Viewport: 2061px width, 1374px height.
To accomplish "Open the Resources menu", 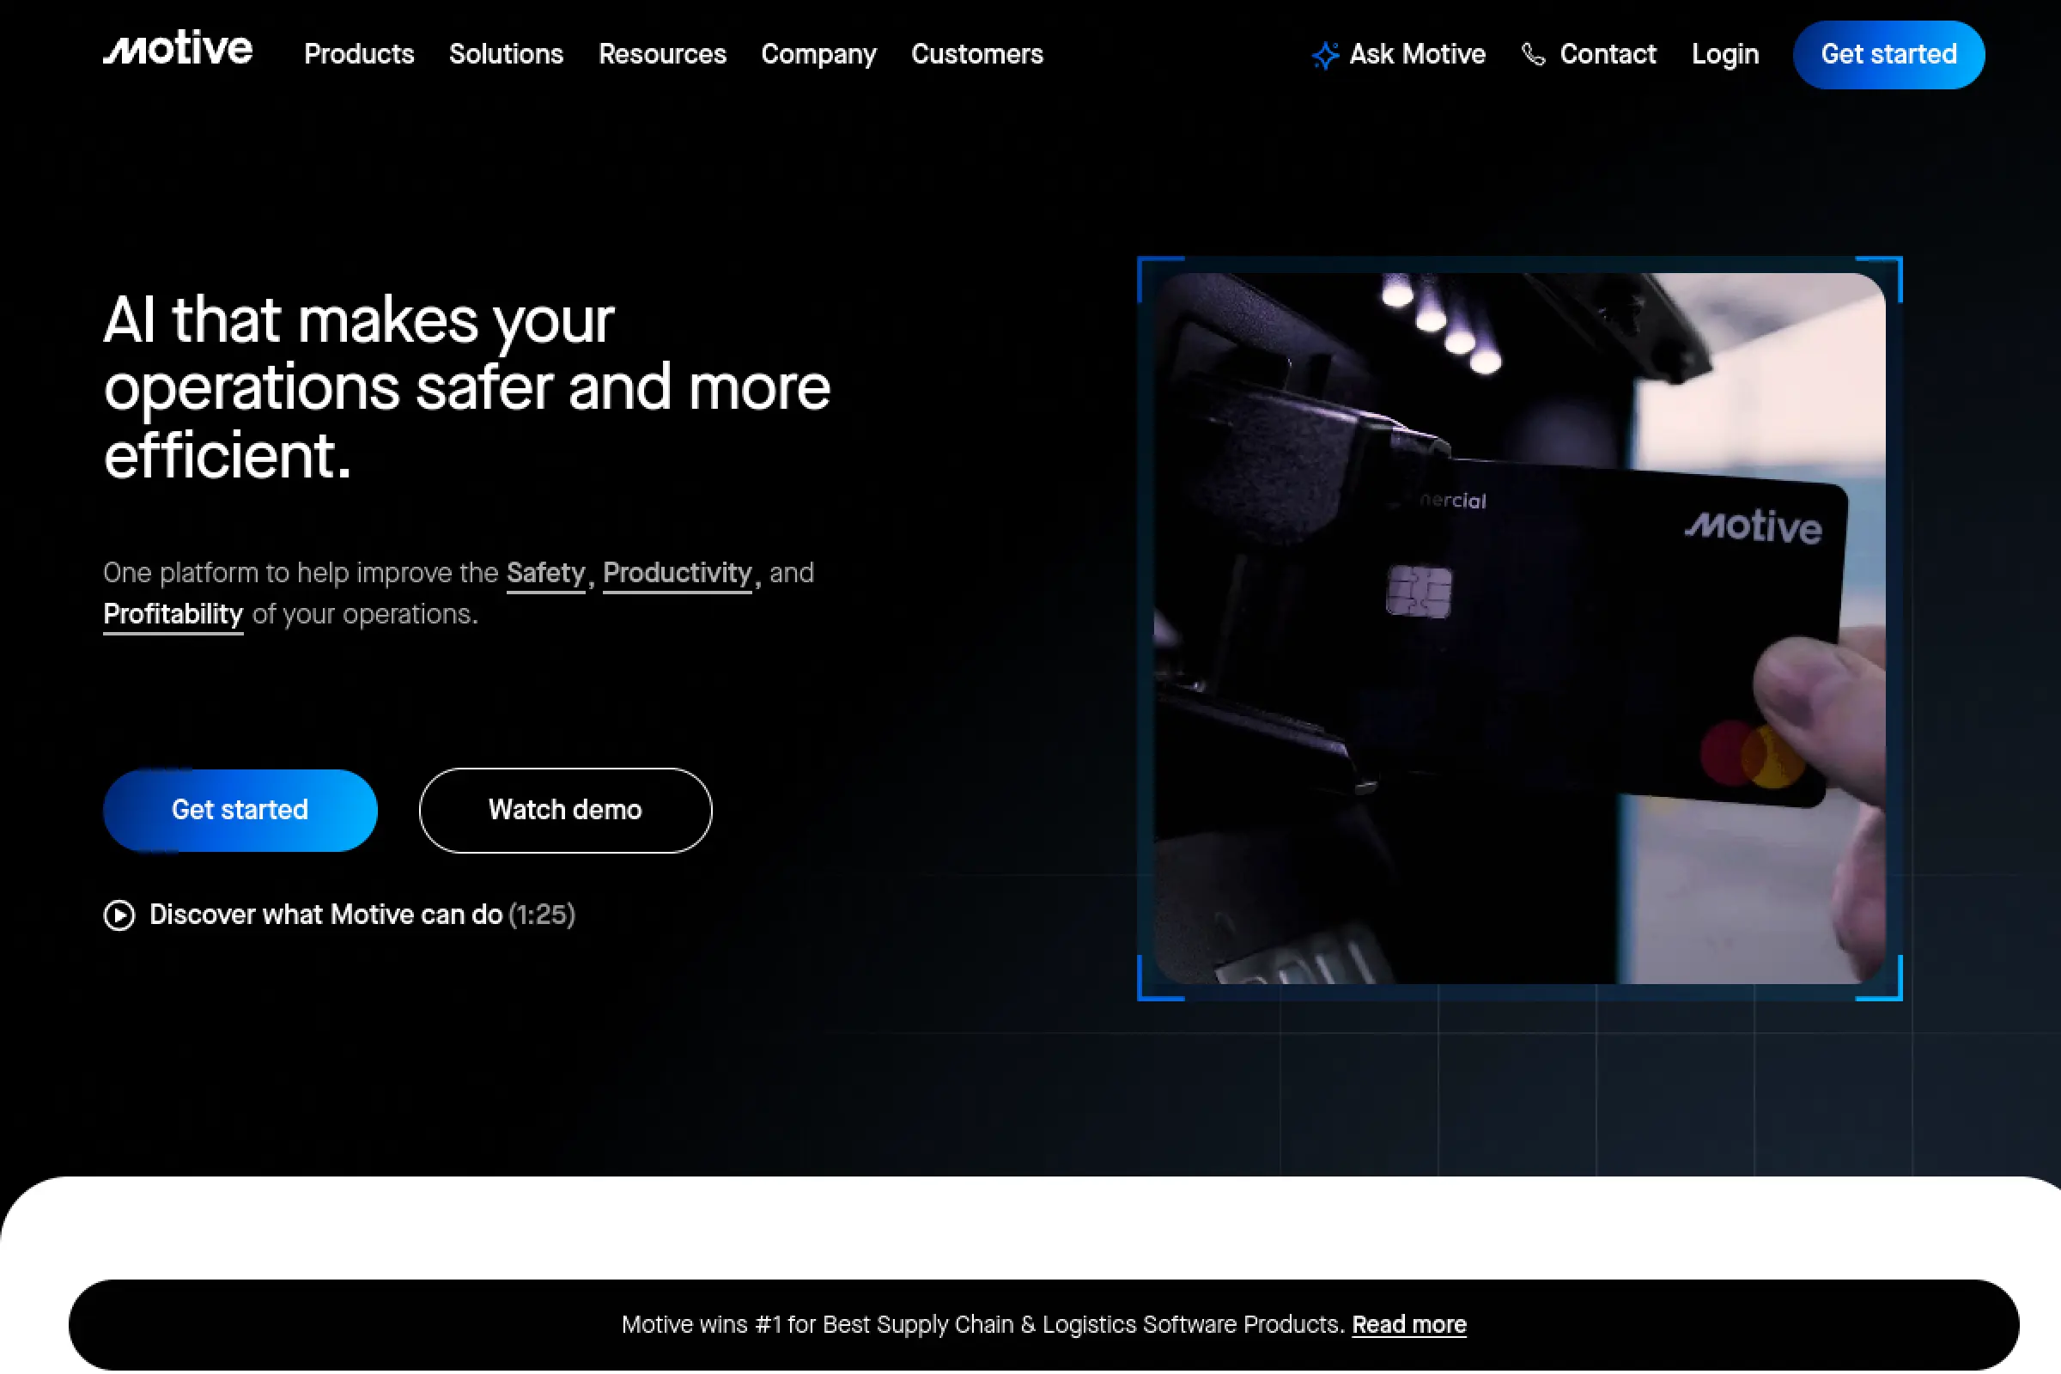I will 661,54.
